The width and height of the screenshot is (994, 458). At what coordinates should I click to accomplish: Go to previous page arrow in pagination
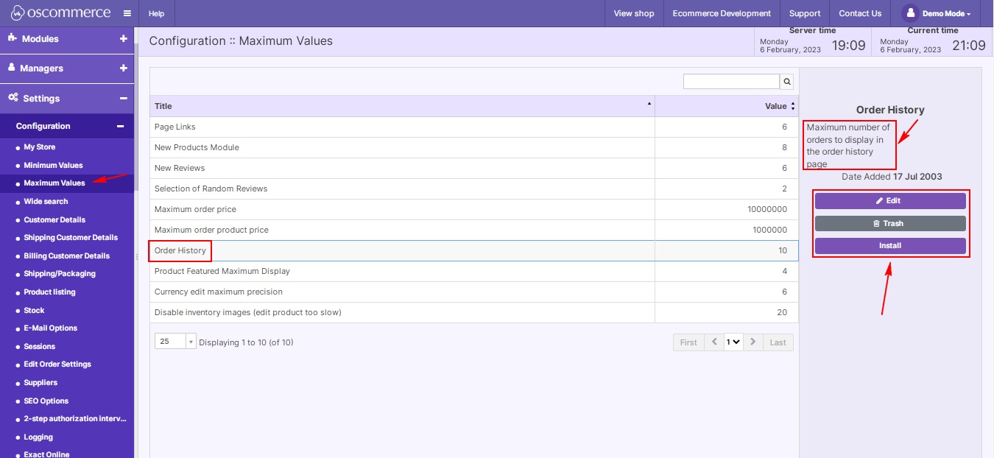point(713,342)
